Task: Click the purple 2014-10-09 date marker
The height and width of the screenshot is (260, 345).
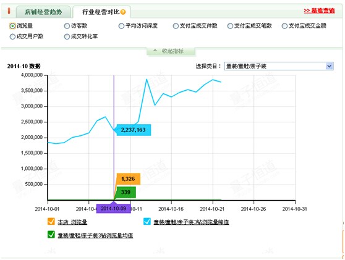Action: pos(114,208)
